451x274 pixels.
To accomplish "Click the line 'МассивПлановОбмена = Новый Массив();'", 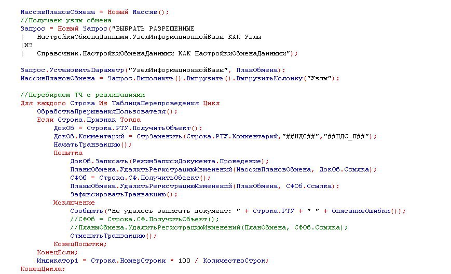I will (x=94, y=12).
